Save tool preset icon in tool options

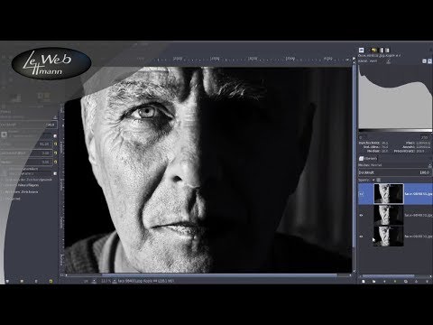click(x=7, y=282)
